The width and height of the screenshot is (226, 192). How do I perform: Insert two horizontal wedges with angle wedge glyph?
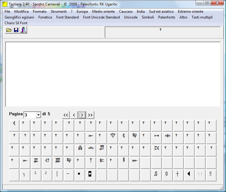pos(157,150)
